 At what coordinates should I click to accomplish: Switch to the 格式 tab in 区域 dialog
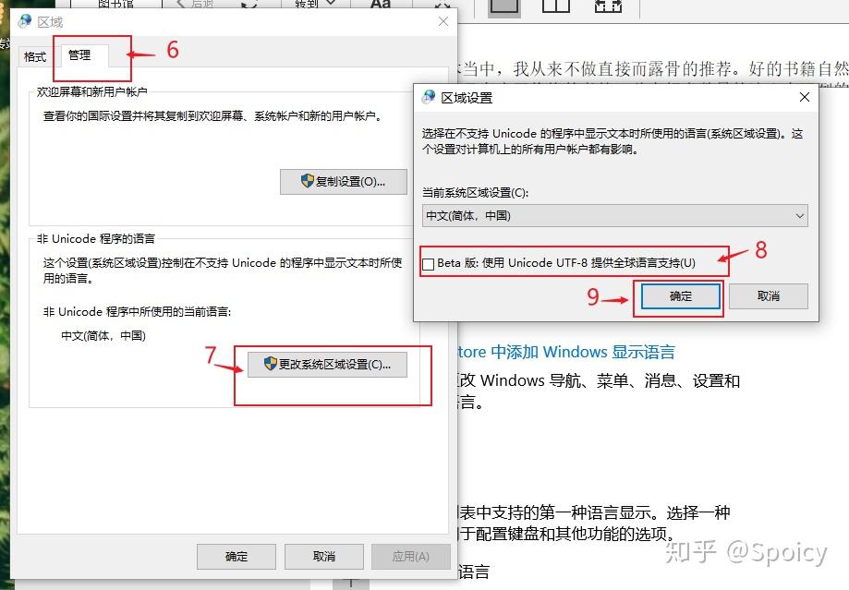tap(35, 57)
